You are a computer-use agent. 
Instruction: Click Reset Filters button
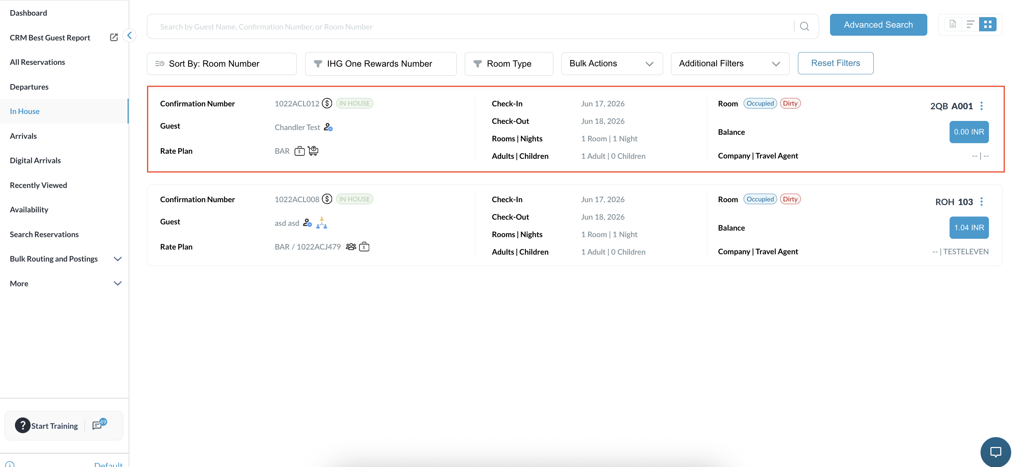coord(835,63)
